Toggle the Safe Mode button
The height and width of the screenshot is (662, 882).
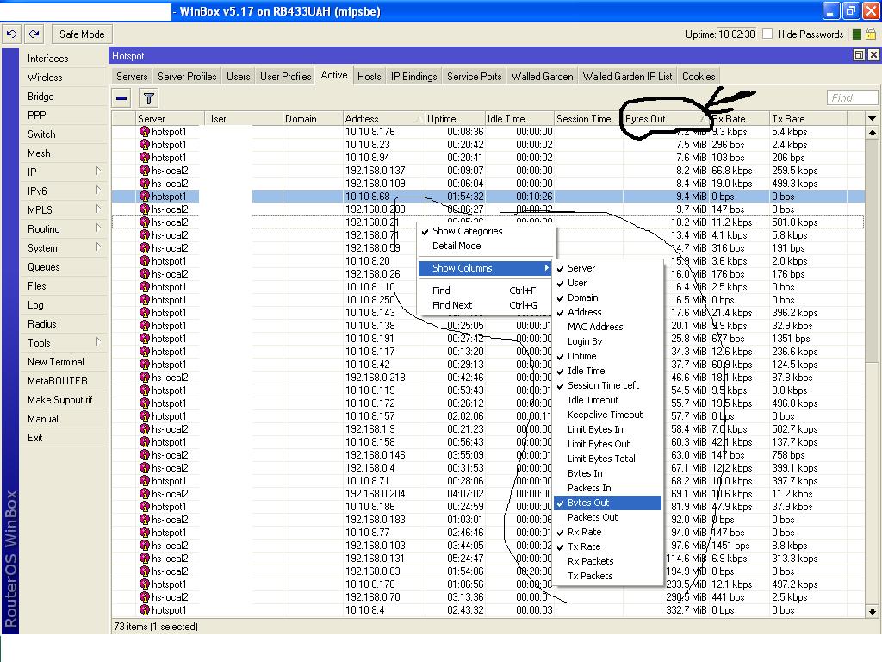tap(81, 34)
